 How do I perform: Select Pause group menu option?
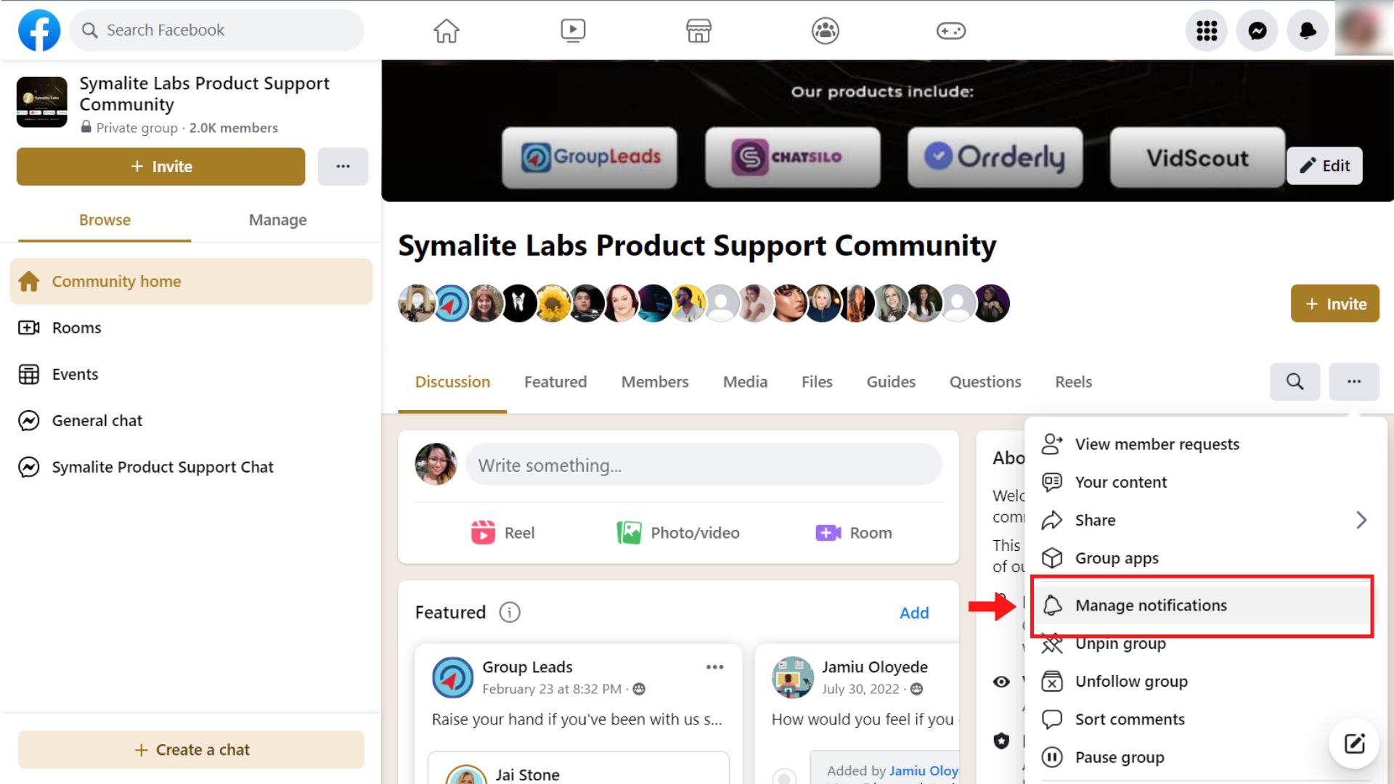pyautogui.click(x=1119, y=757)
